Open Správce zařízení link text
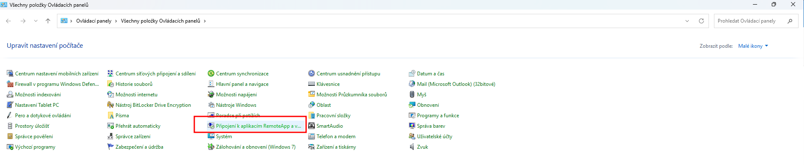Screen dimensions: 804x165 coord(133,137)
